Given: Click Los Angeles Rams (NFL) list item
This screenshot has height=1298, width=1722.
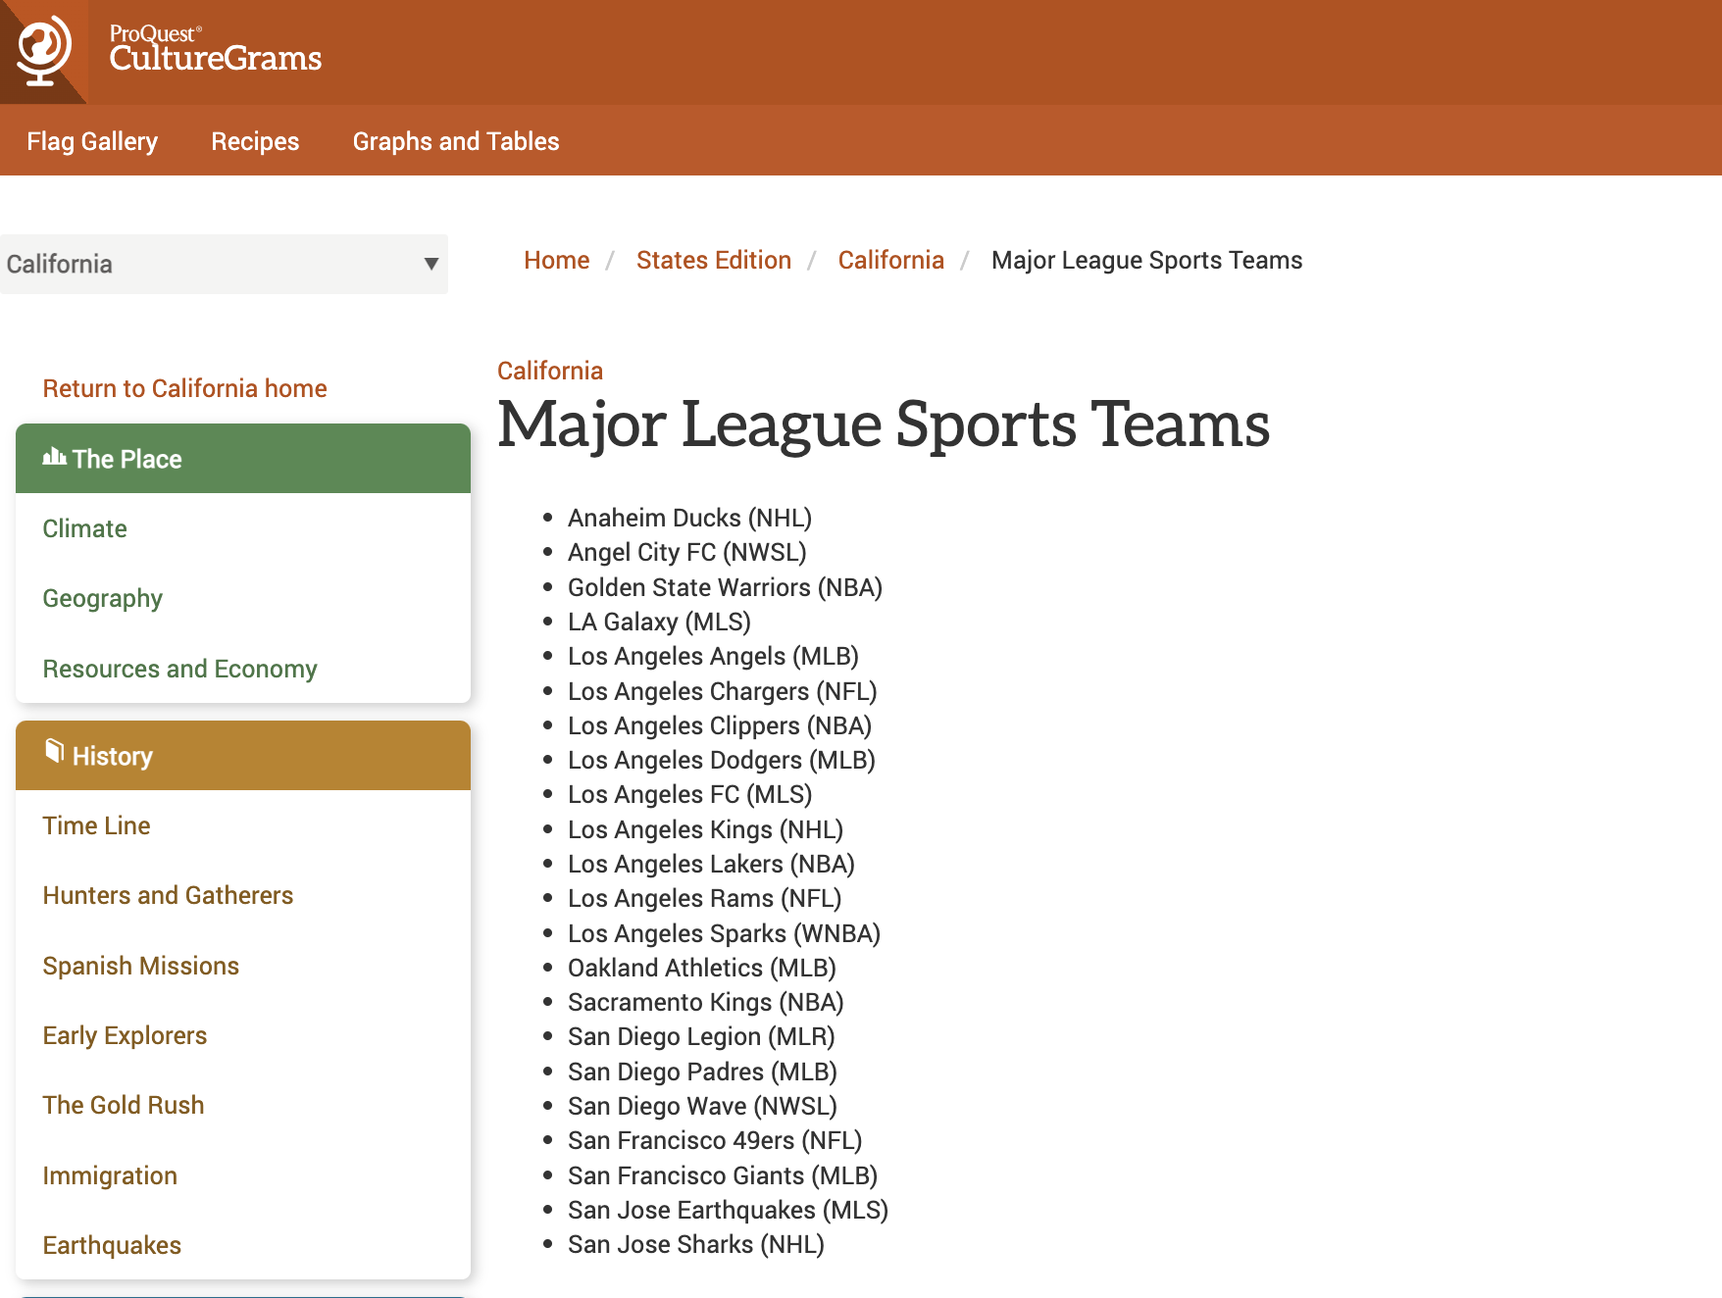Looking at the screenshot, I should pos(705,898).
